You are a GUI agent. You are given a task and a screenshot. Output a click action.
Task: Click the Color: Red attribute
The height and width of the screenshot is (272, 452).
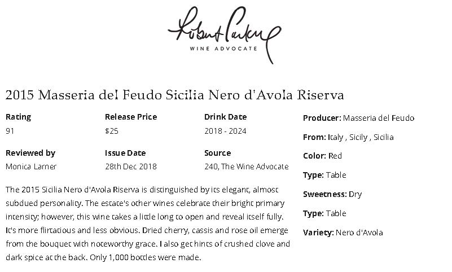[322, 156]
